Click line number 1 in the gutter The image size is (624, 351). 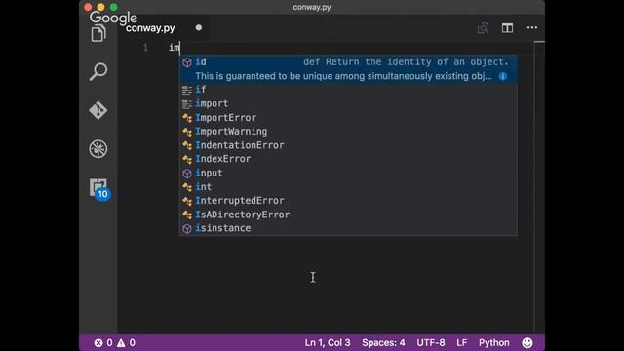145,48
